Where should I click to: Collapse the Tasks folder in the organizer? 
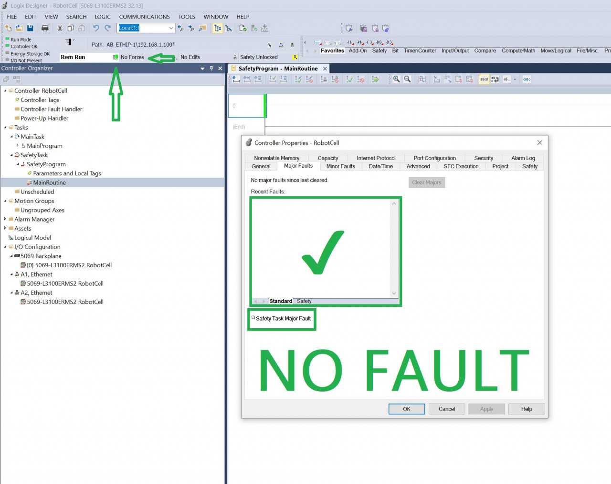point(6,127)
